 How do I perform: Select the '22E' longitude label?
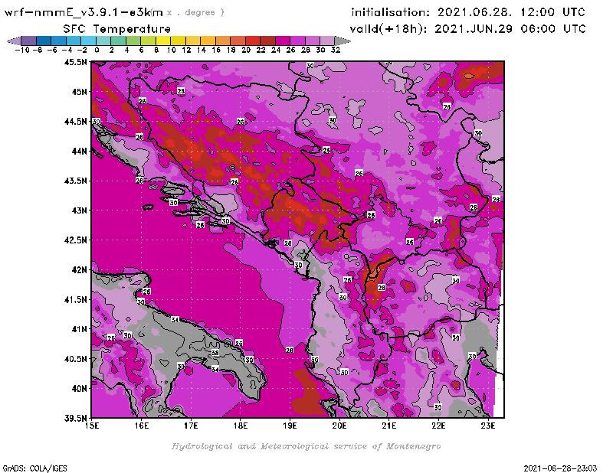[438, 426]
